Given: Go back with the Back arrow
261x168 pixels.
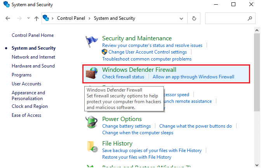Looking at the screenshot, I should pyautogui.click(x=8, y=18).
